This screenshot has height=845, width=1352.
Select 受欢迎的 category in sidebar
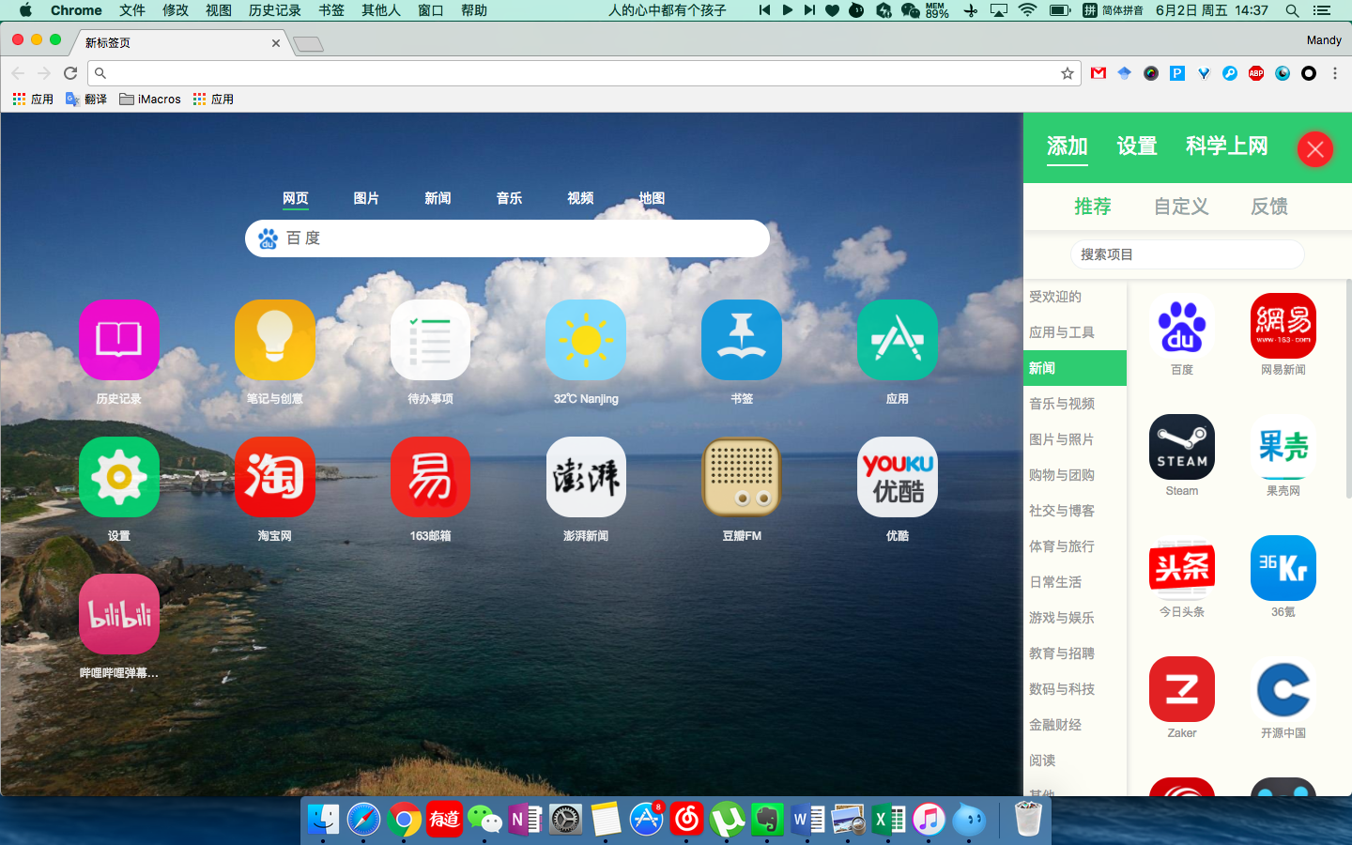(x=1075, y=297)
